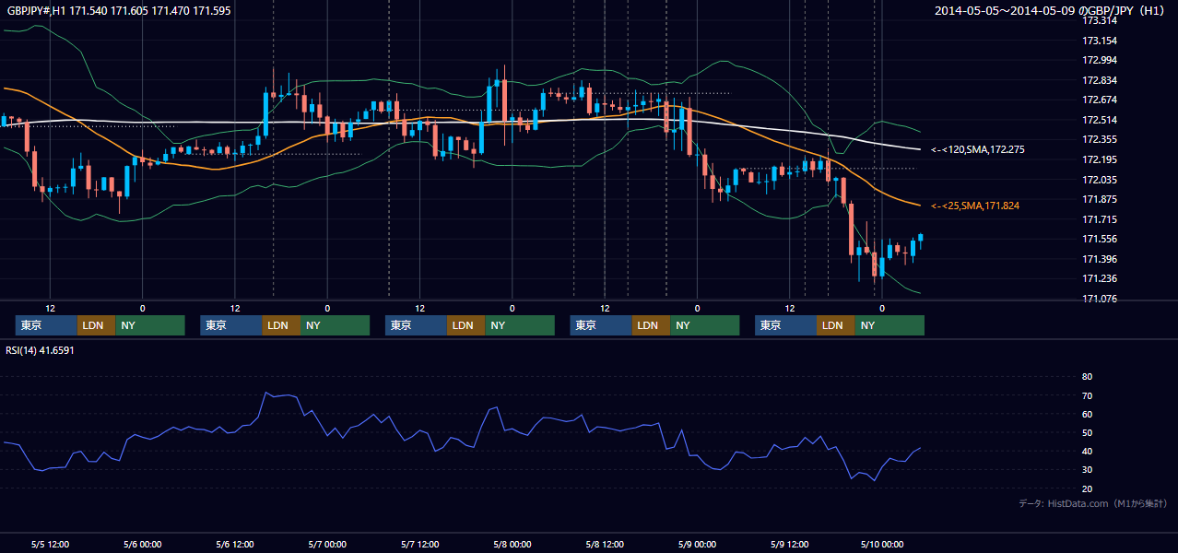Select the 5/6 00:00 time axis label
Image resolution: width=1178 pixels, height=553 pixels.
[142, 545]
